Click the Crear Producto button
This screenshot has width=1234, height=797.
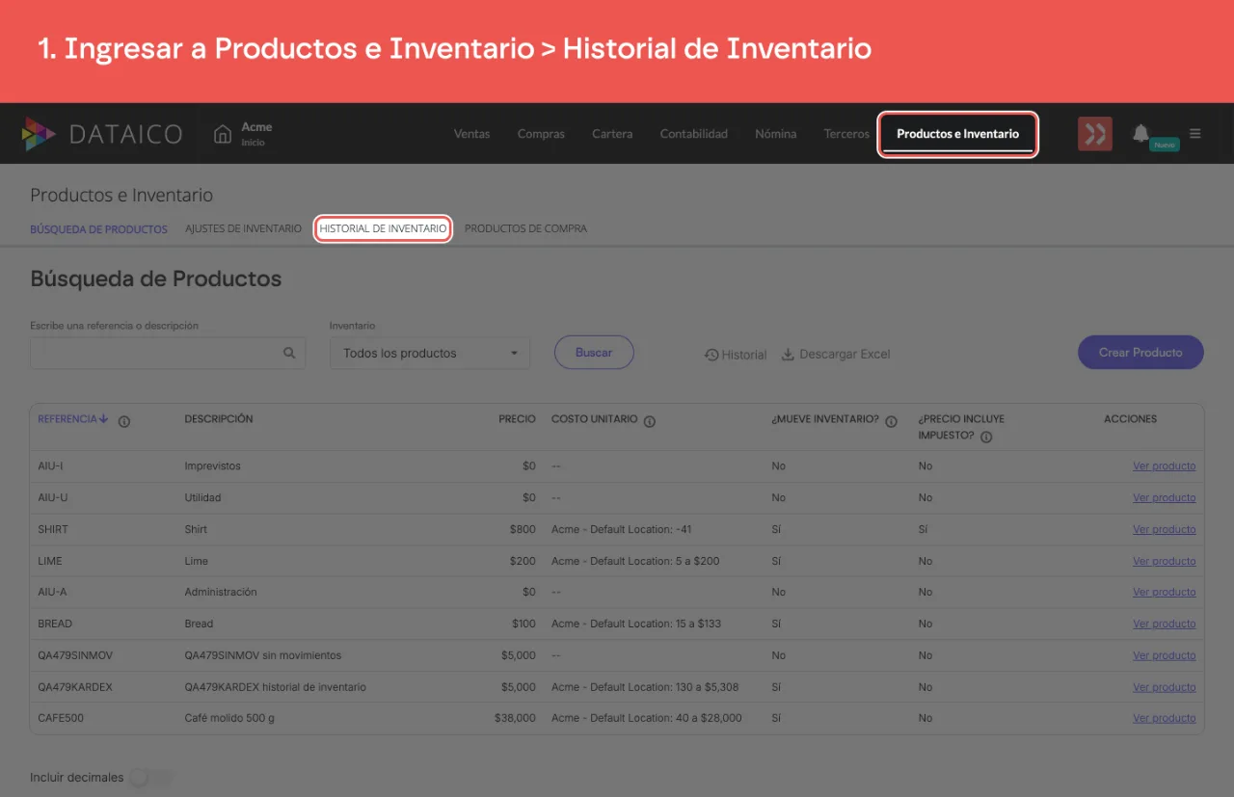tap(1140, 353)
